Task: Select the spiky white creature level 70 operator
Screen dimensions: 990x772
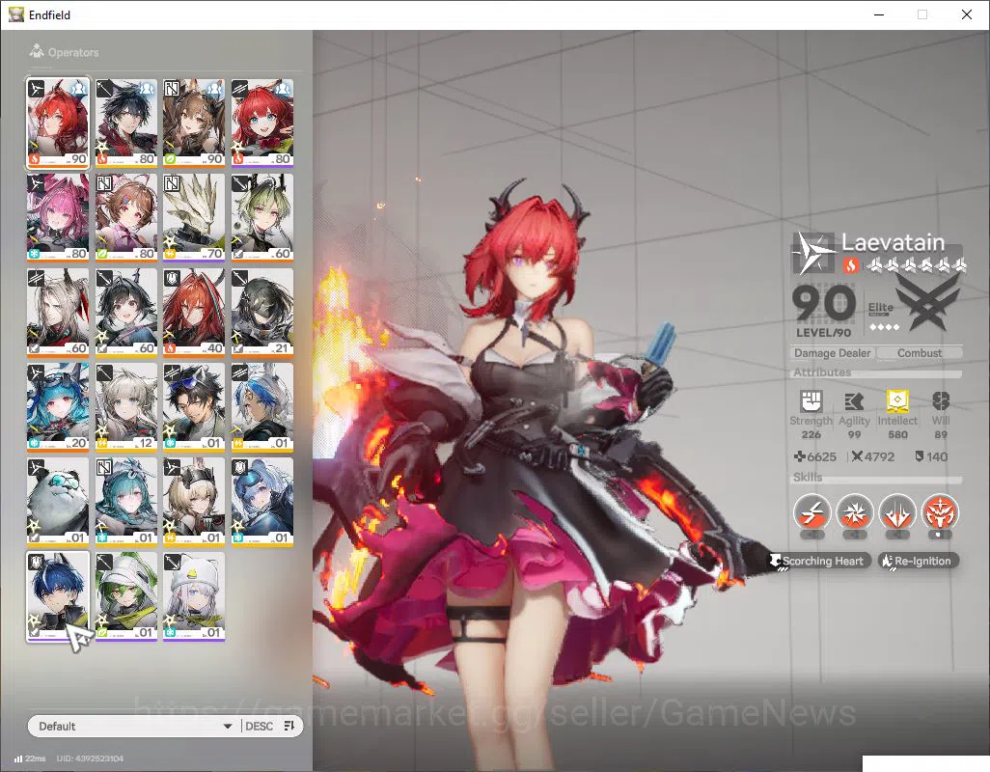Action: (x=194, y=218)
